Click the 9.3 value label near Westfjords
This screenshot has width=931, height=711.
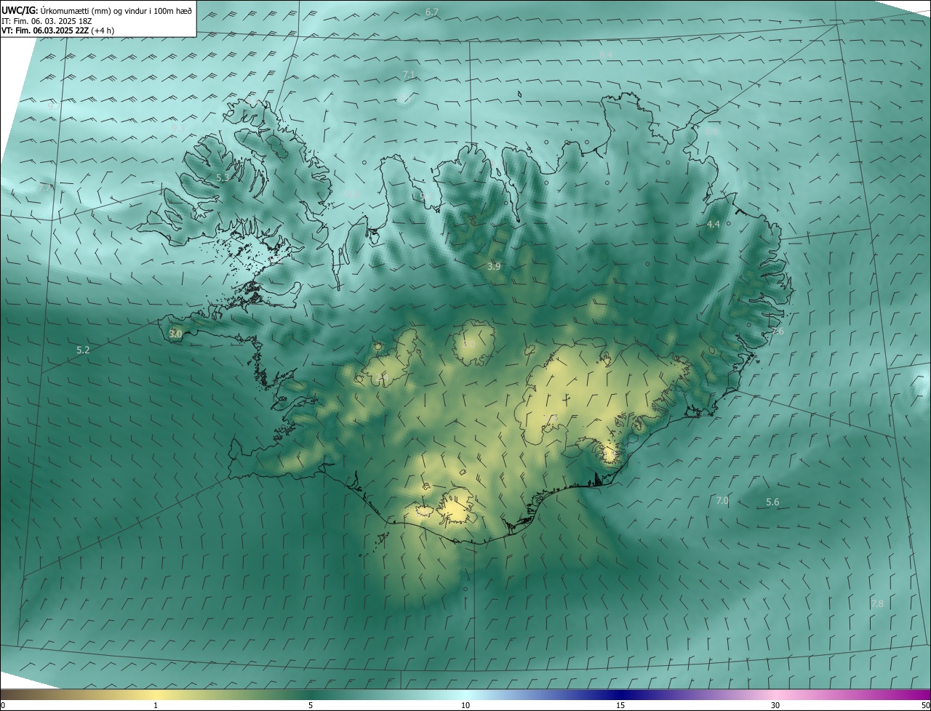[178, 127]
